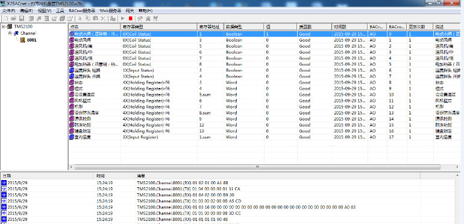This screenshot has width=464, height=224.
Task: Click the TMS2100 device icon in tree
Action: 10,26
